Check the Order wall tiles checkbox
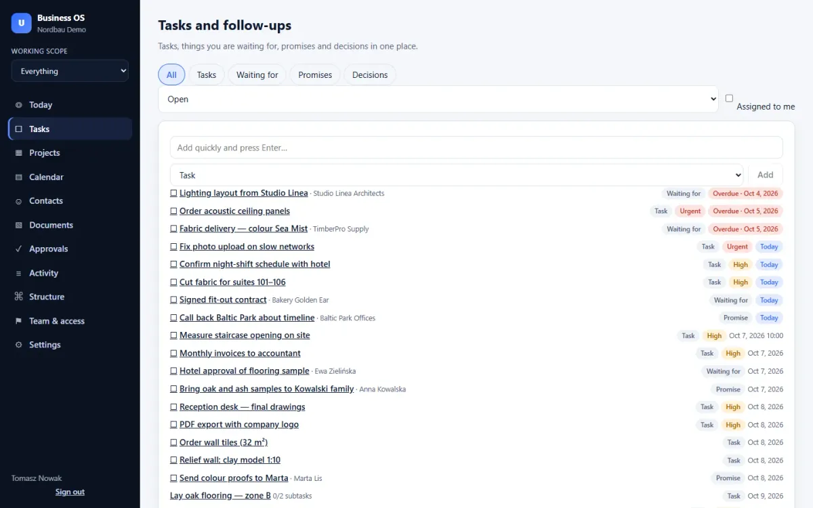This screenshot has width=813, height=508. [x=173, y=442]
